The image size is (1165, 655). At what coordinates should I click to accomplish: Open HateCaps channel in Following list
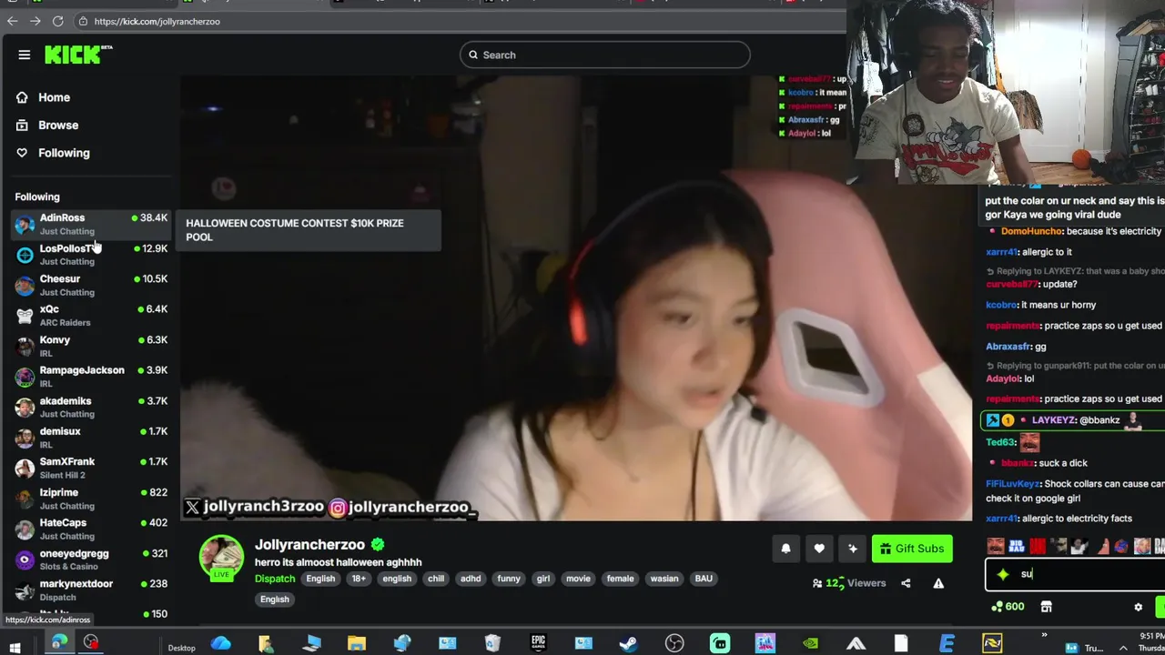(x=91, y=529)
